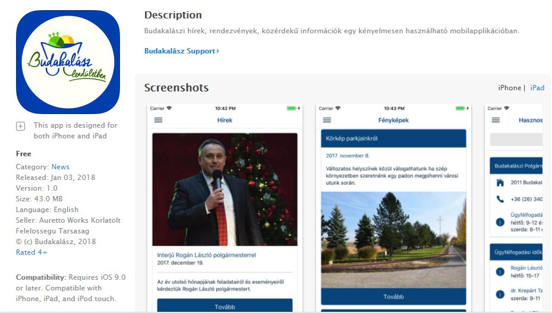This screenshot has height=313, width=552.
Task: Open hamburger menu in the Hasznos screenshot
Action: [x=496, y=120]
